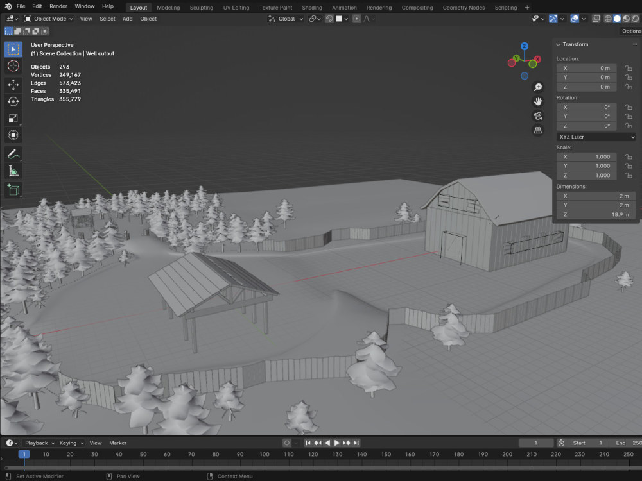Switch to Geometry Nodes workspace tab
This screenshot has width=642, height=481.
click(464, 7)
